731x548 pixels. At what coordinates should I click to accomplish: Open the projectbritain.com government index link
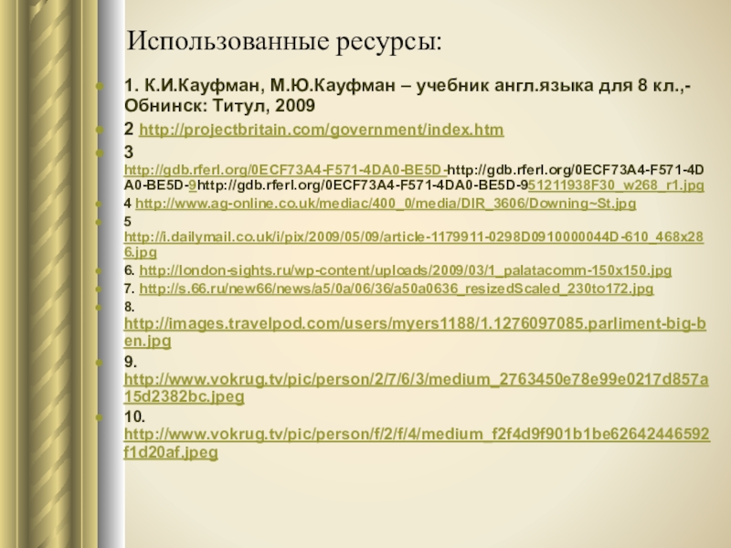[x=322, y=130]
